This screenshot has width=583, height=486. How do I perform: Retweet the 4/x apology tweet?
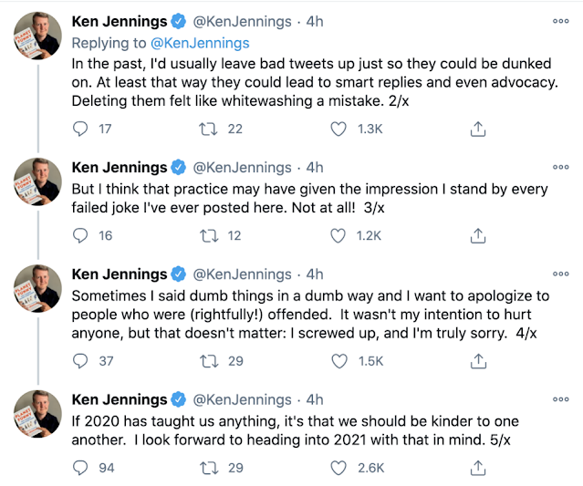208,361
